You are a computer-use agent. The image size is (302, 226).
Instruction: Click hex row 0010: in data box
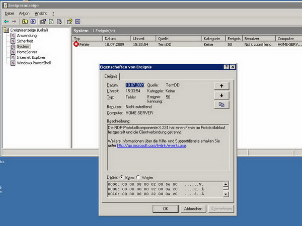(156, 194)
